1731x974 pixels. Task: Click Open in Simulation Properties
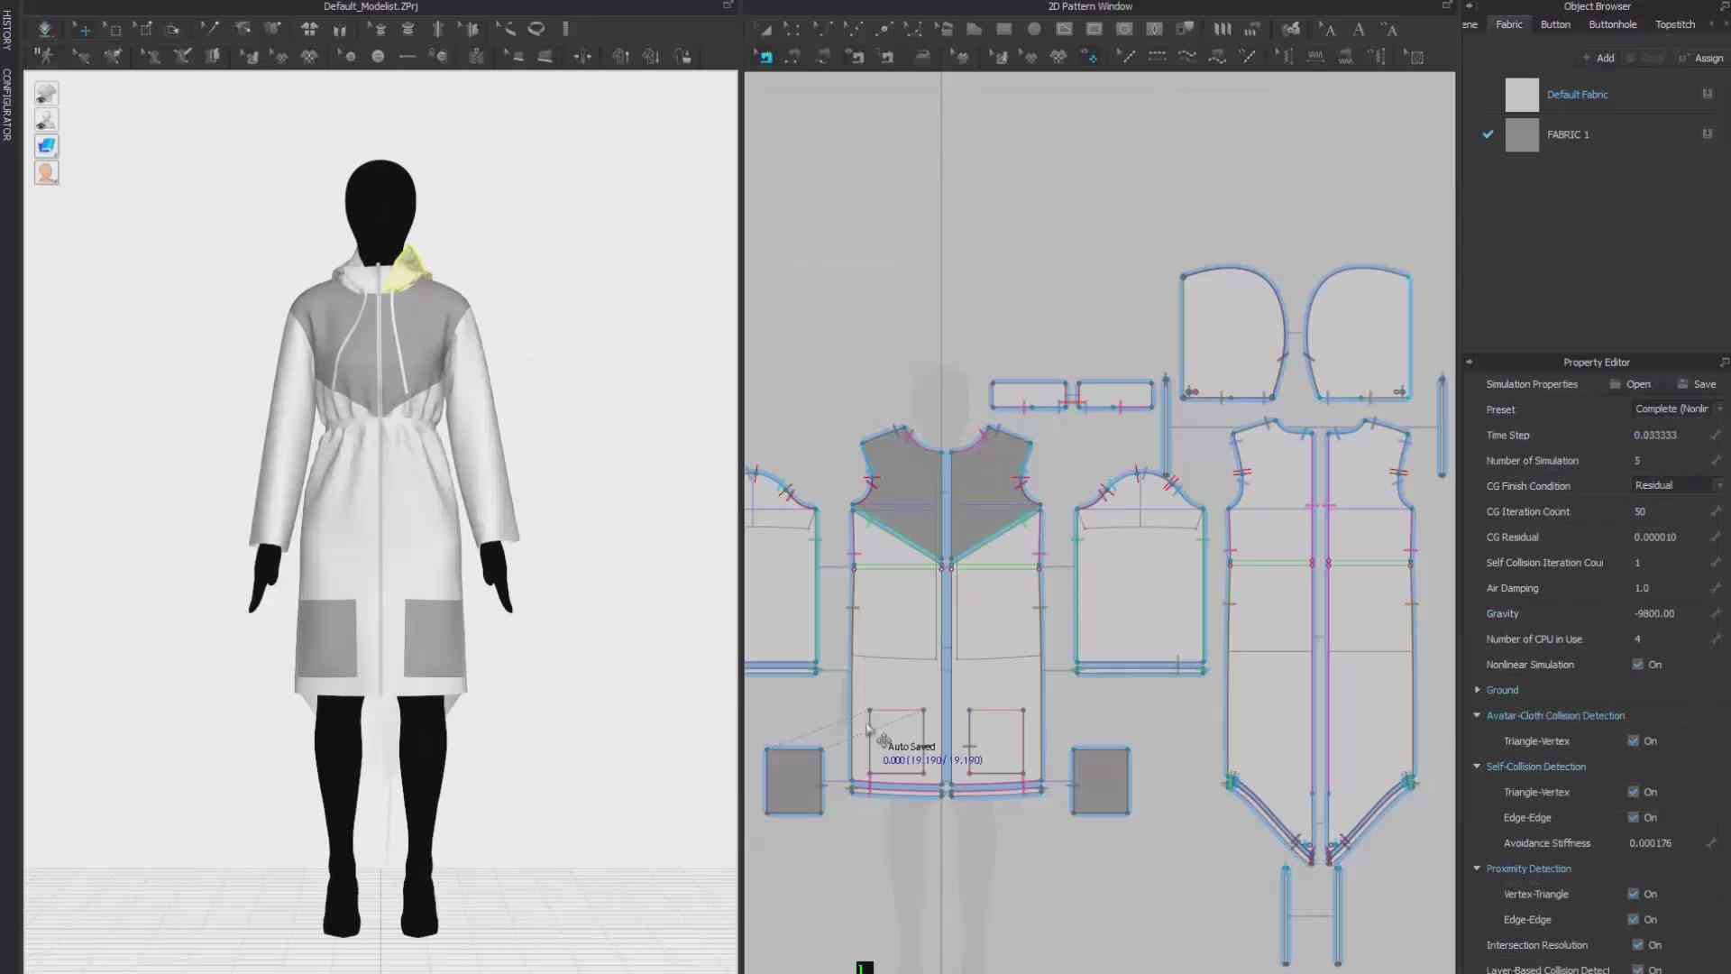1630,384
